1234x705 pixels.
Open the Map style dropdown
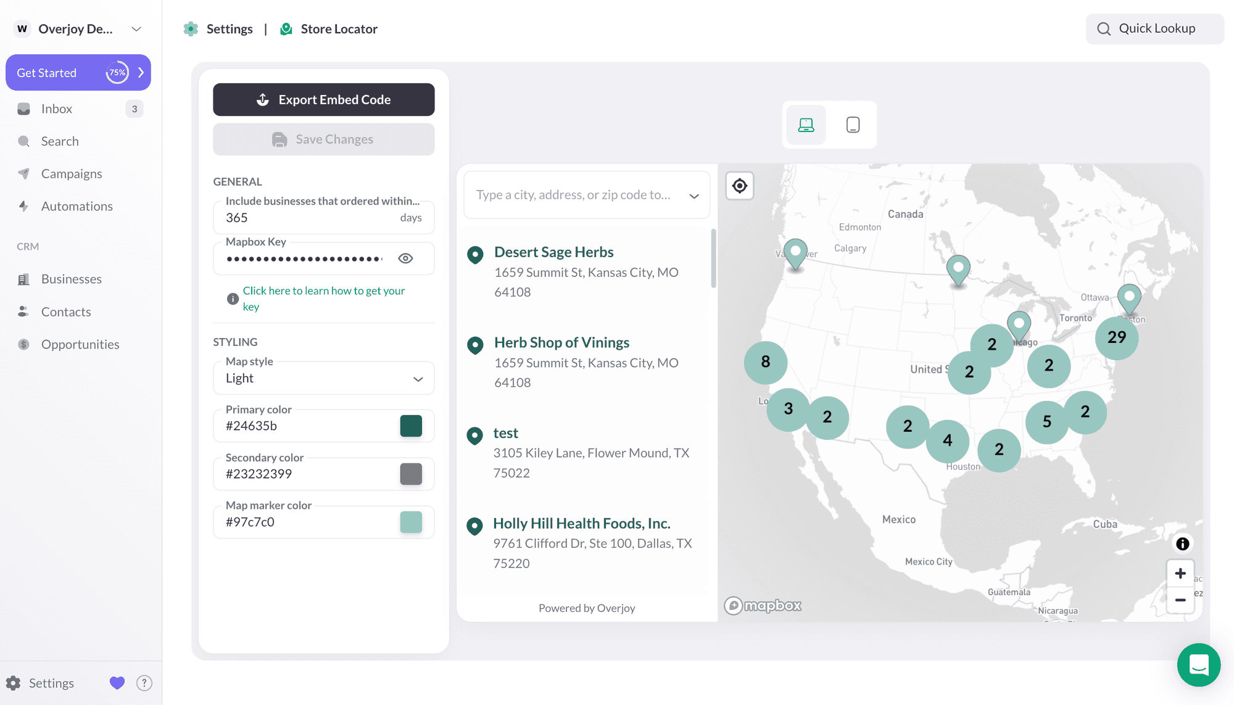pyautogui.click(x=323, y=377)
